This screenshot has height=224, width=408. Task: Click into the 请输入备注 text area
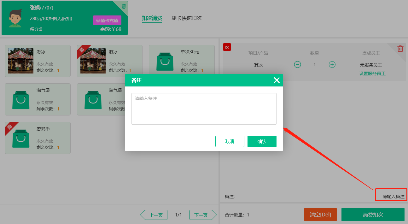coord(204,109)
